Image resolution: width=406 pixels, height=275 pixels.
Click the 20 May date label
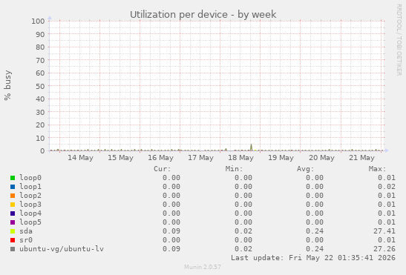[x=321, y=158]
